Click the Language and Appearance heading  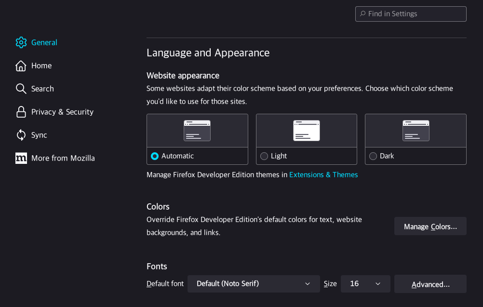coord(208,53)
